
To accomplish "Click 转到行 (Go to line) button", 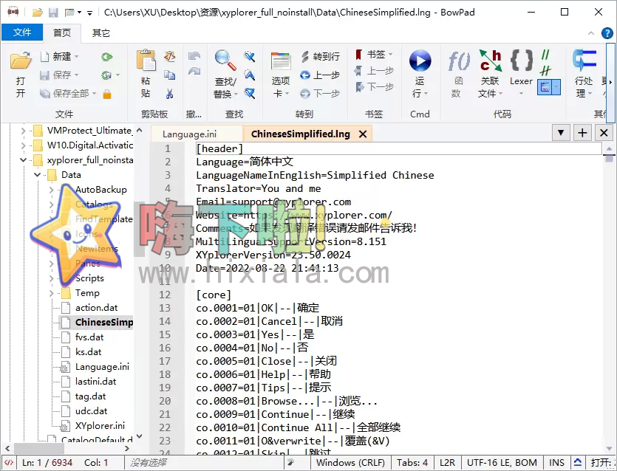I will point(319,56).
